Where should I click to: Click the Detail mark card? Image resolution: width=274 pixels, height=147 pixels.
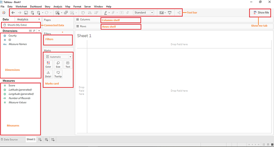coord(48,74)
